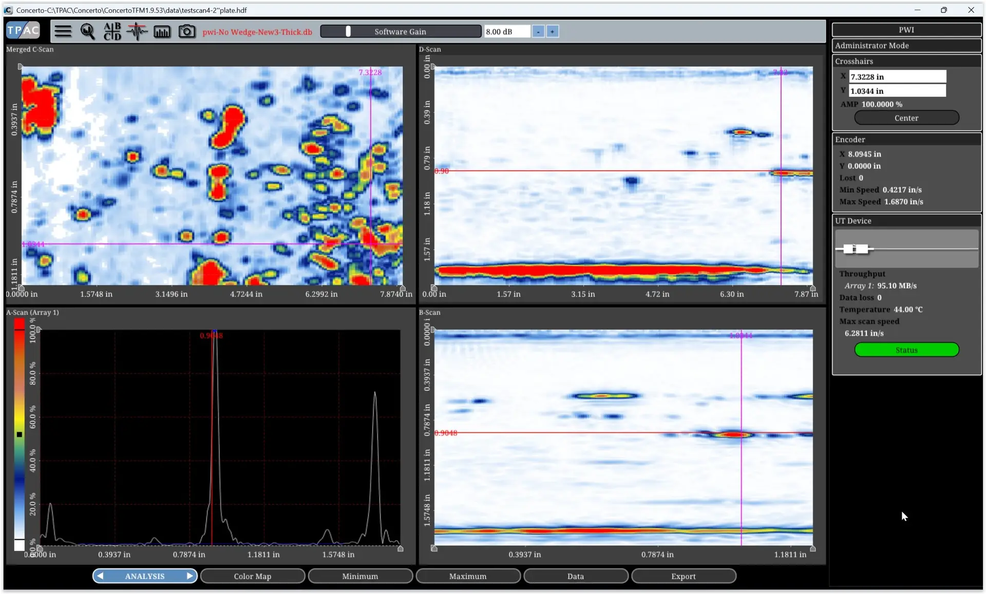
Task: Open the Color Map tab
Action: [252, 576]
